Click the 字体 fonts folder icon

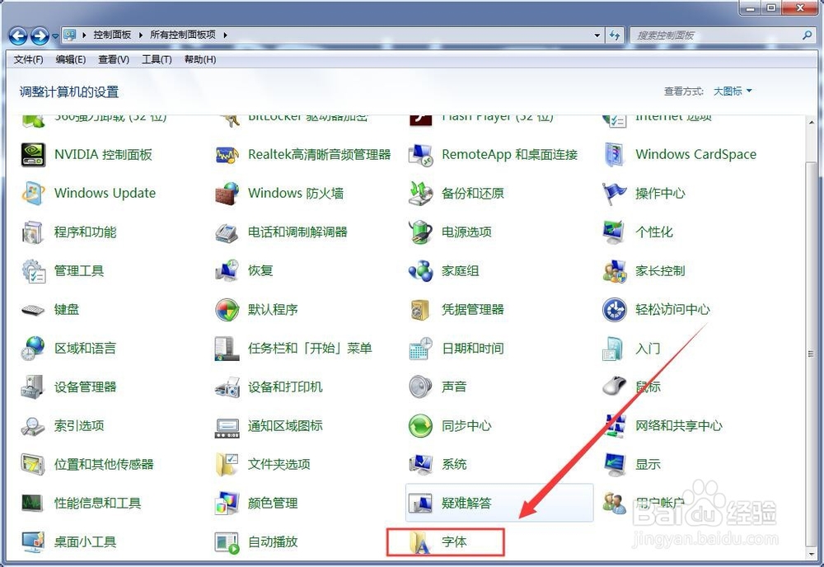click(x=420, y=541)
